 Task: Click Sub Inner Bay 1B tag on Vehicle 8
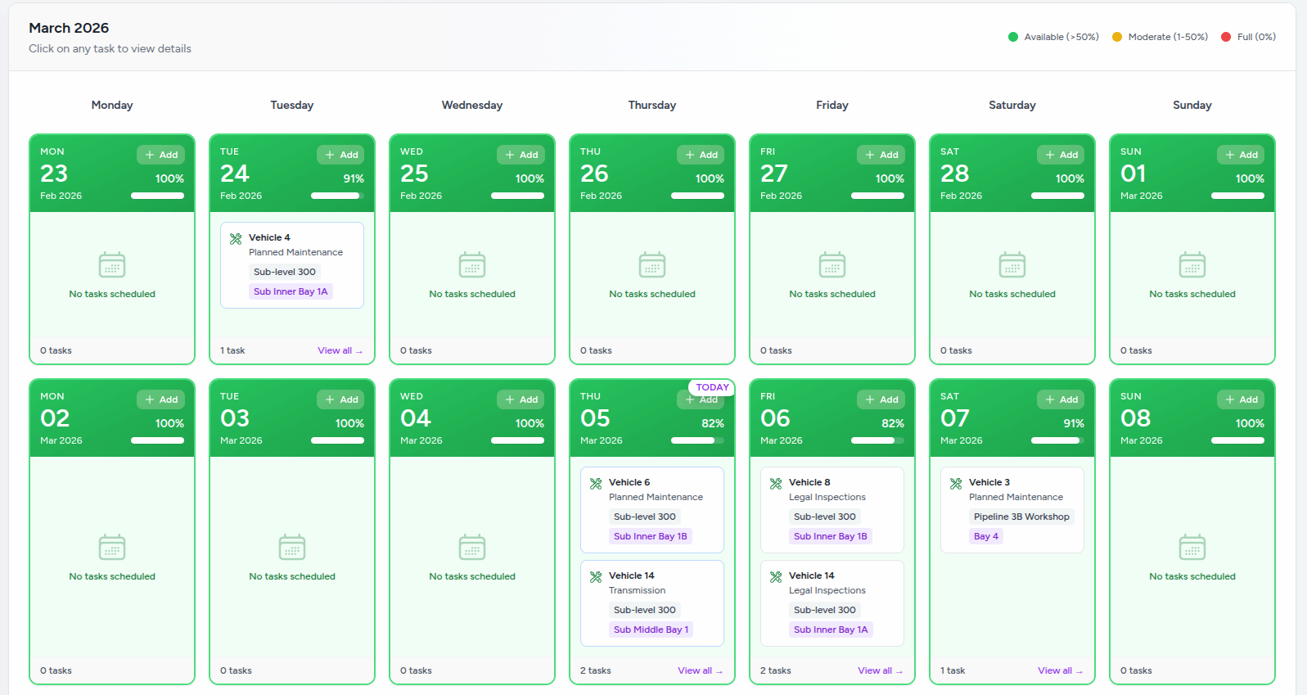pos(831,536)
